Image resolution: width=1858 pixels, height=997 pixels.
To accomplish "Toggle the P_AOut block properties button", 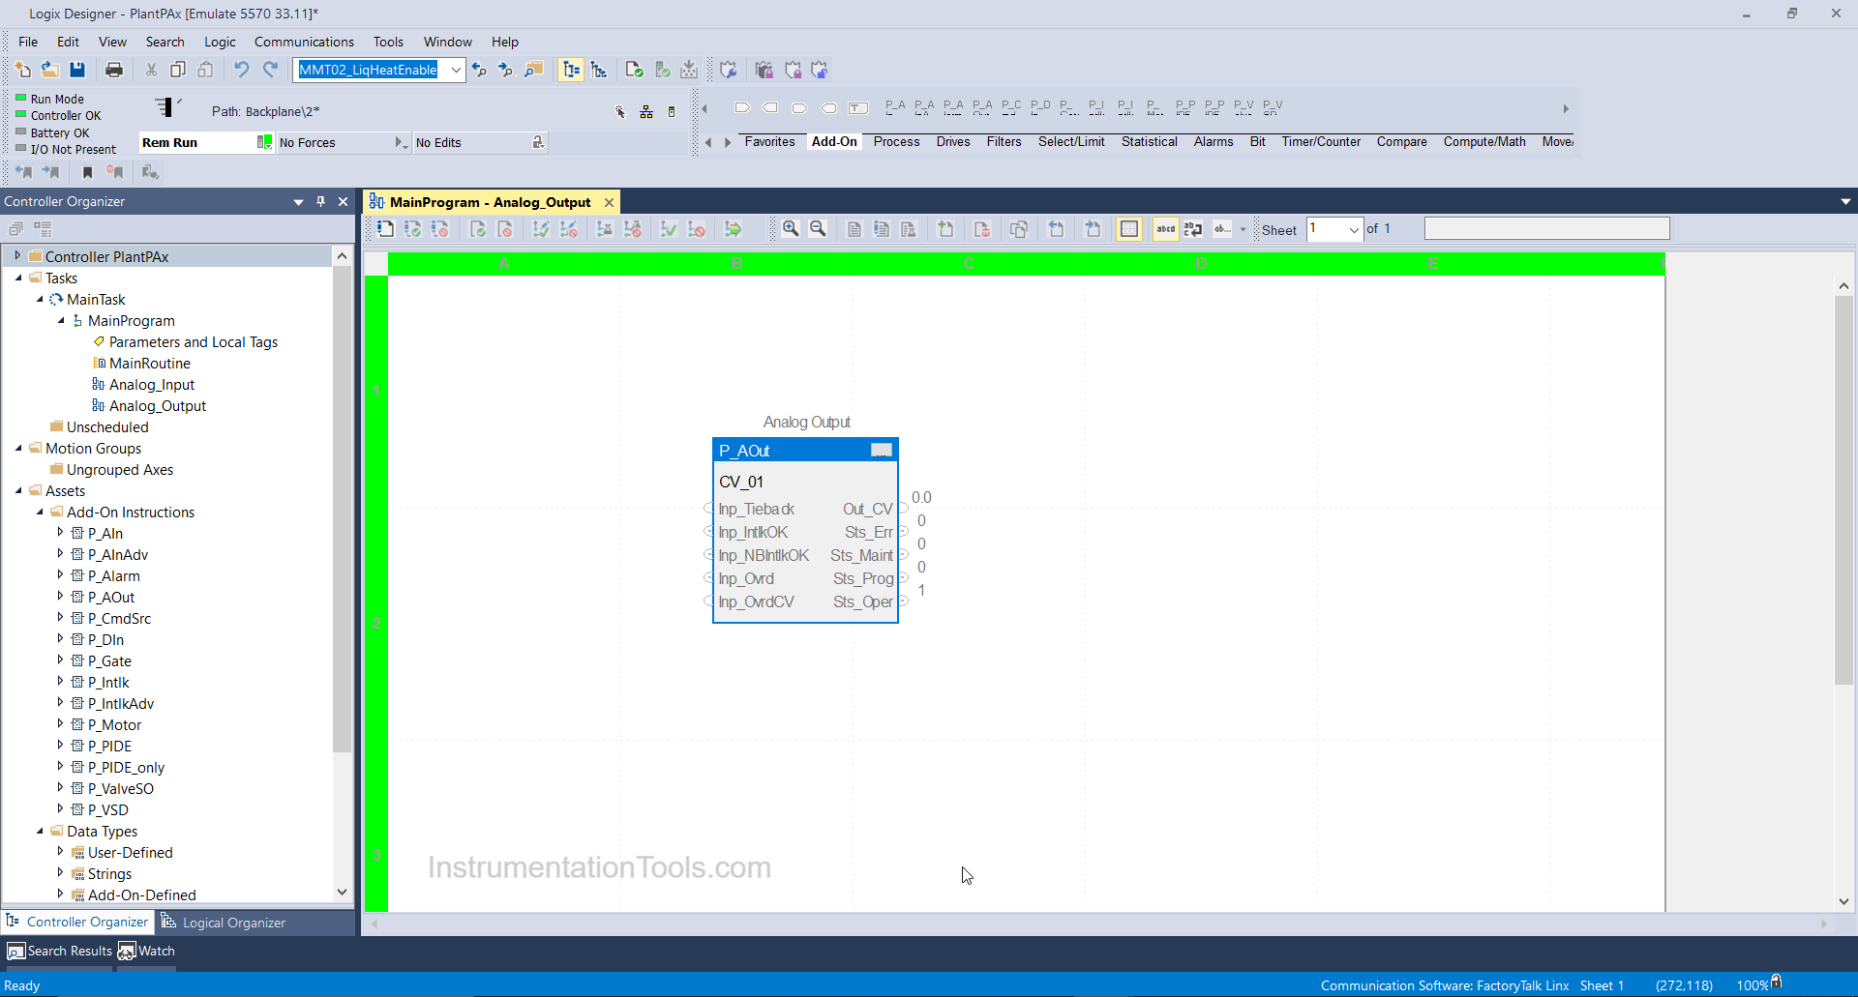I will click(x=882, y=450).
